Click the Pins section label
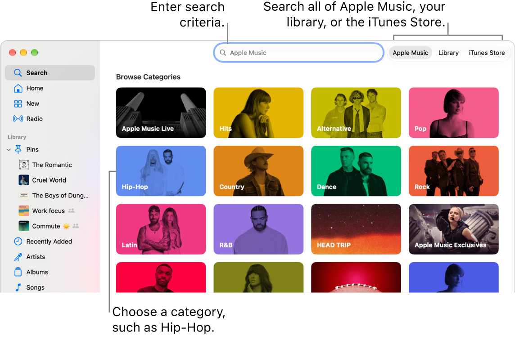The image size is (515, 340). point(32,150)
